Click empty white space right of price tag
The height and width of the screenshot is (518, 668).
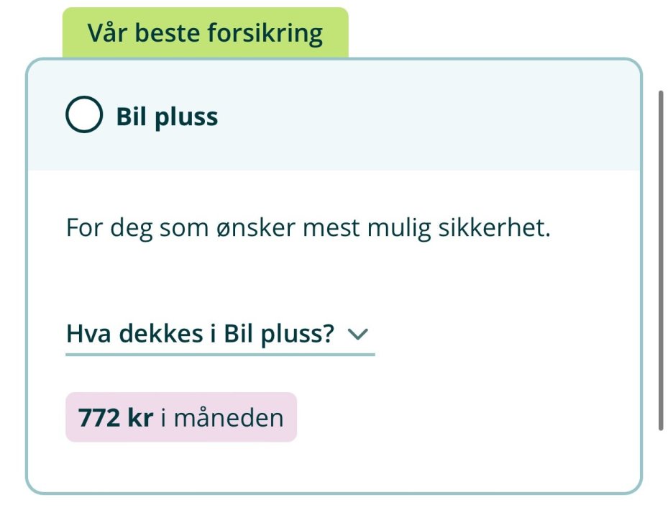tap(467, 417)
